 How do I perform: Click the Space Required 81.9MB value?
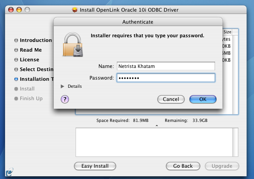[141, 120]
